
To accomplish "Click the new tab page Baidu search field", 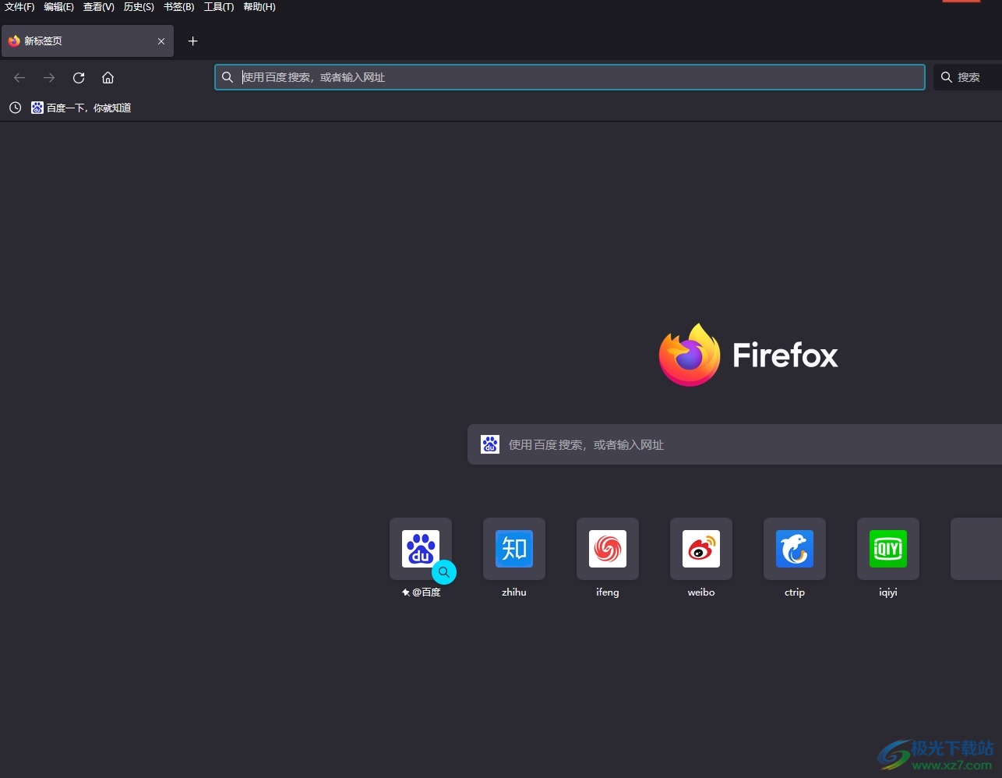I will (735, 444).
